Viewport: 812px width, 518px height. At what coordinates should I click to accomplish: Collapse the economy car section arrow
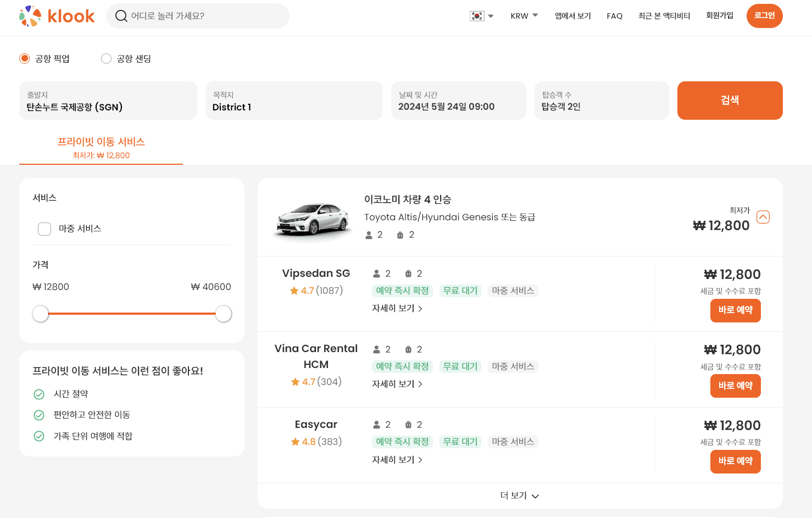(x=763, y=217)
